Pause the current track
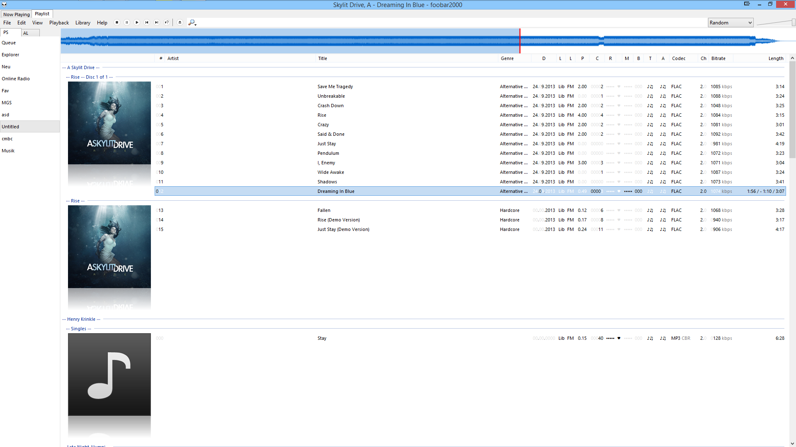 [x=127, y=23]
